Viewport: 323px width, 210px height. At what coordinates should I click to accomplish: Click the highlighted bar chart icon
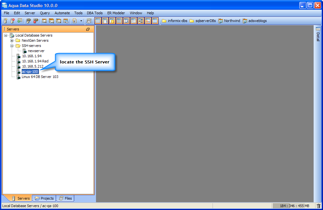pos(148,21)
